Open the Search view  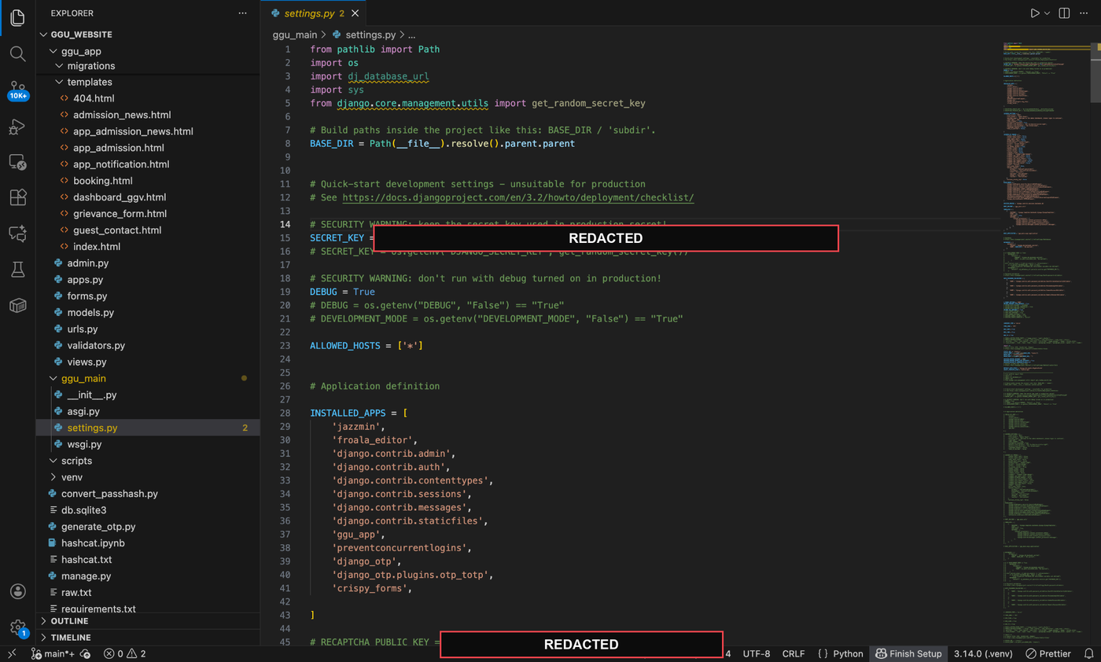click(17, 53)
